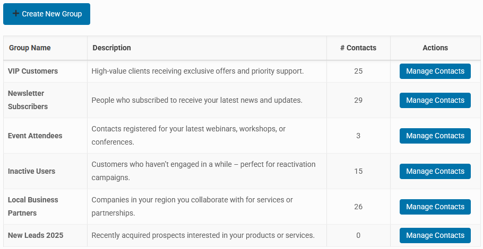Select the Inactive Users group name
The height and width of the screenshot is (249, 483).
point(31,171)
